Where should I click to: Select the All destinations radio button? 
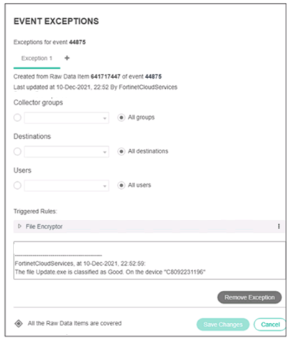(x=121, y=151)
